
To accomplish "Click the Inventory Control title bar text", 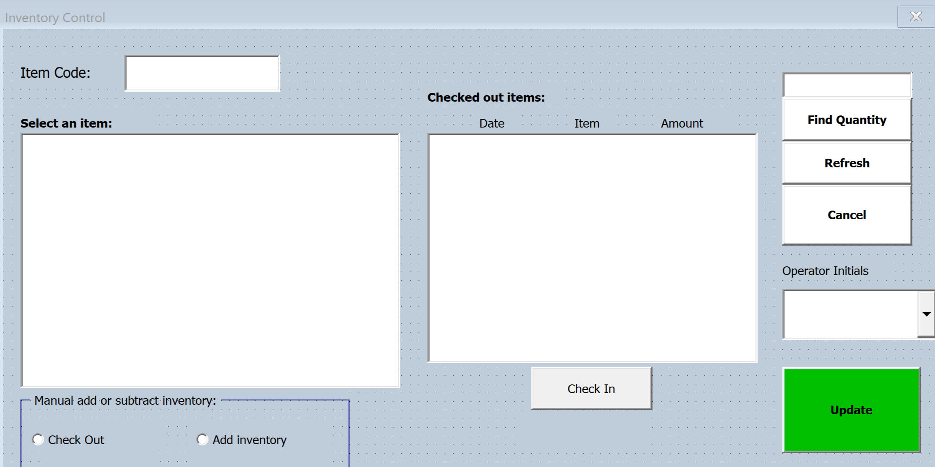I will 55,18.
